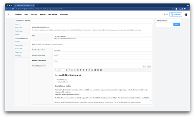Open the hamburger sidebar menu icon
195x118 pixels.
coord(8,14)
